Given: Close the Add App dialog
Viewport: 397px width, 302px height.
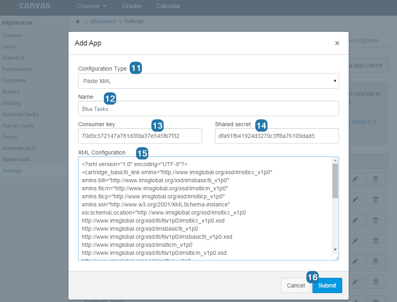Looking at the screenshot, I should click(337, 43).
